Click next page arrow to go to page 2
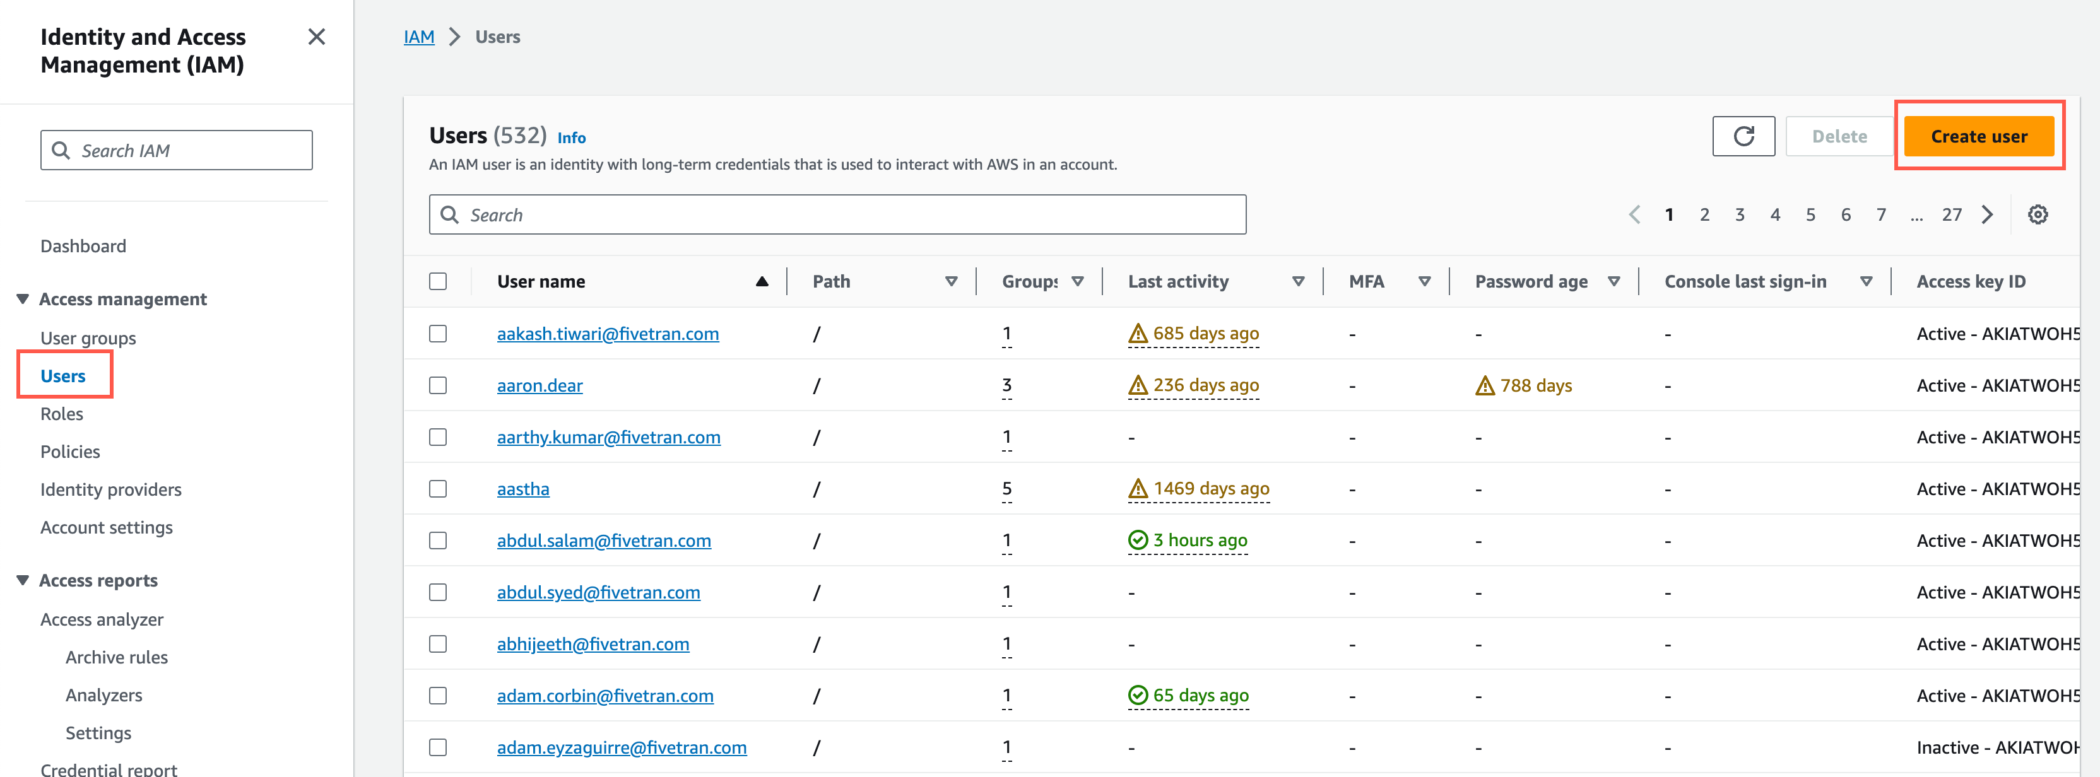This screenshot has height=777, width=2100. coord(1989,213)
